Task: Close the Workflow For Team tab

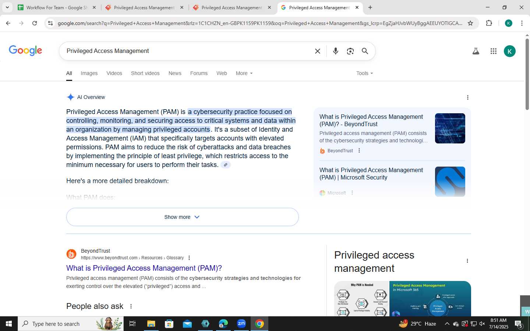Action: 94,7
